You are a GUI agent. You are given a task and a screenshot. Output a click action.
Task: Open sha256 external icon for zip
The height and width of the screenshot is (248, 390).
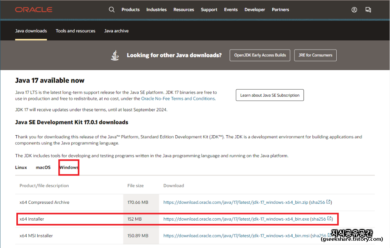(328, 202)
